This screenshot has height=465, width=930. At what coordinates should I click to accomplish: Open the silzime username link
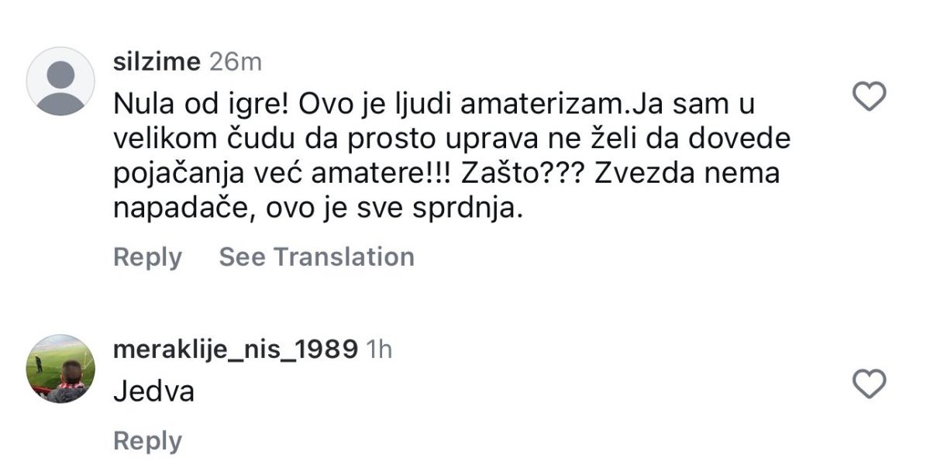pyautogui.click(x=157, y=63)
